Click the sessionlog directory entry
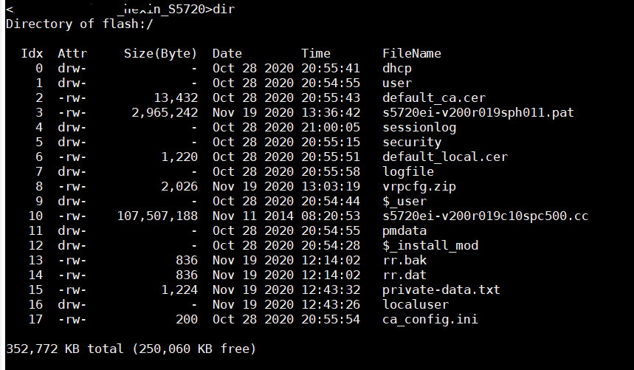The width and height of the screenshot is (634, 370). pyautogui.click(x=418, y=127)
